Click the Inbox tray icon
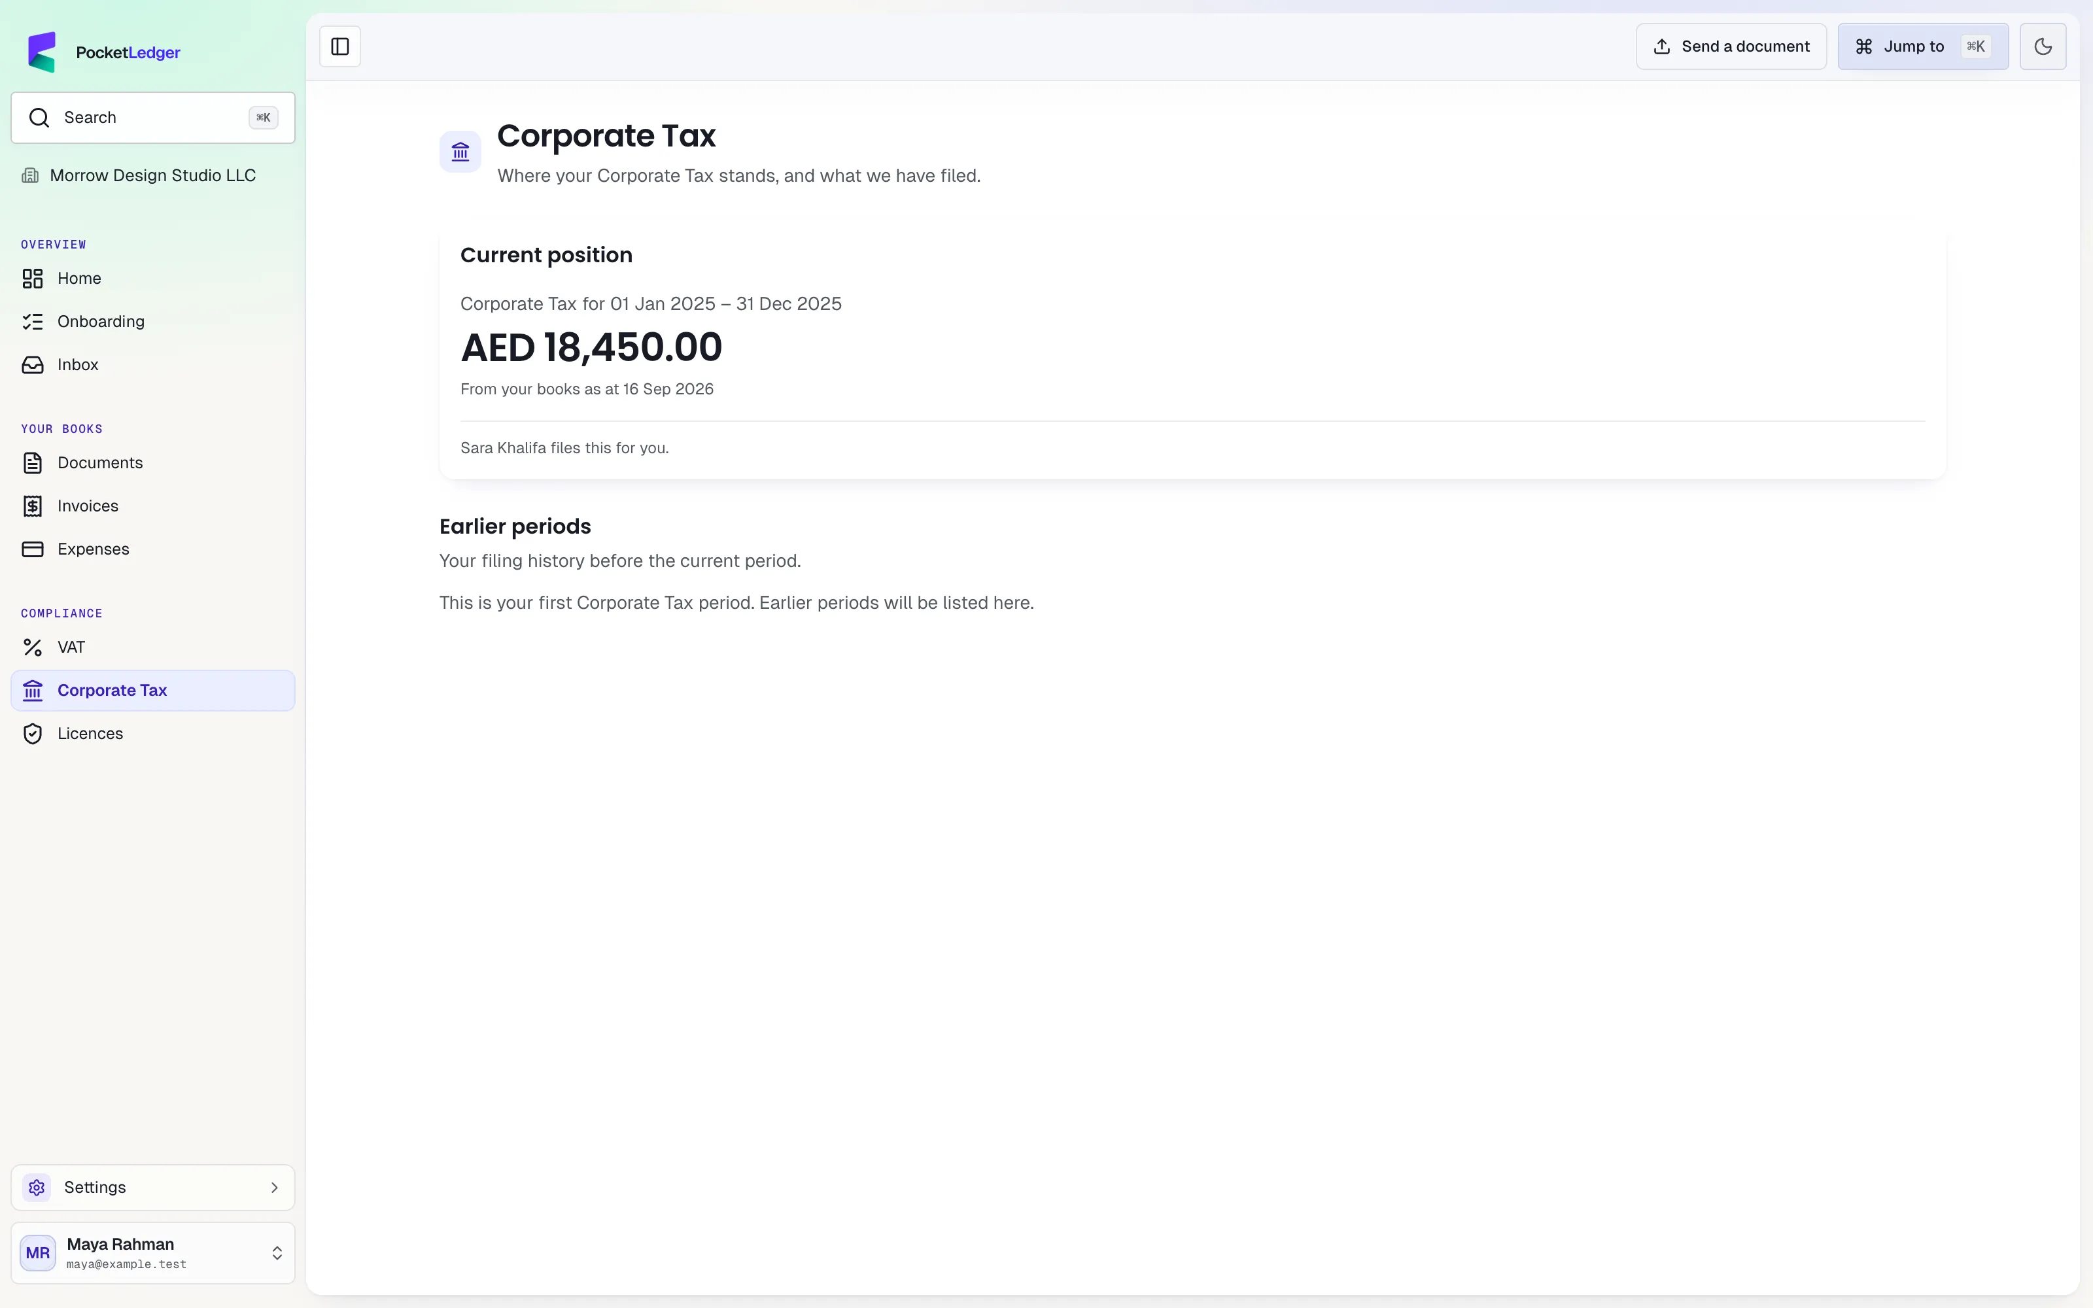Screen dimensions: 2093x1308 pos(33,365)
